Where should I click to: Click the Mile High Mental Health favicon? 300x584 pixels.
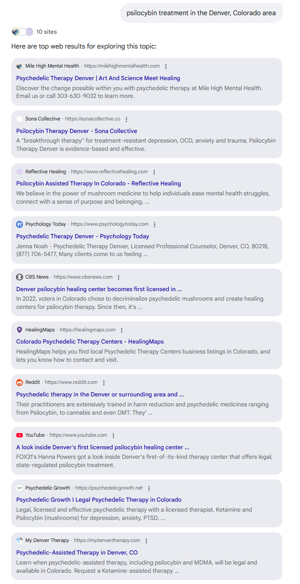(x=20, y=66)
